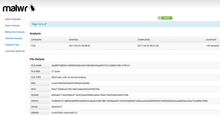
Task: Select the SHA1 hash value
Action: tap(75, 89)
